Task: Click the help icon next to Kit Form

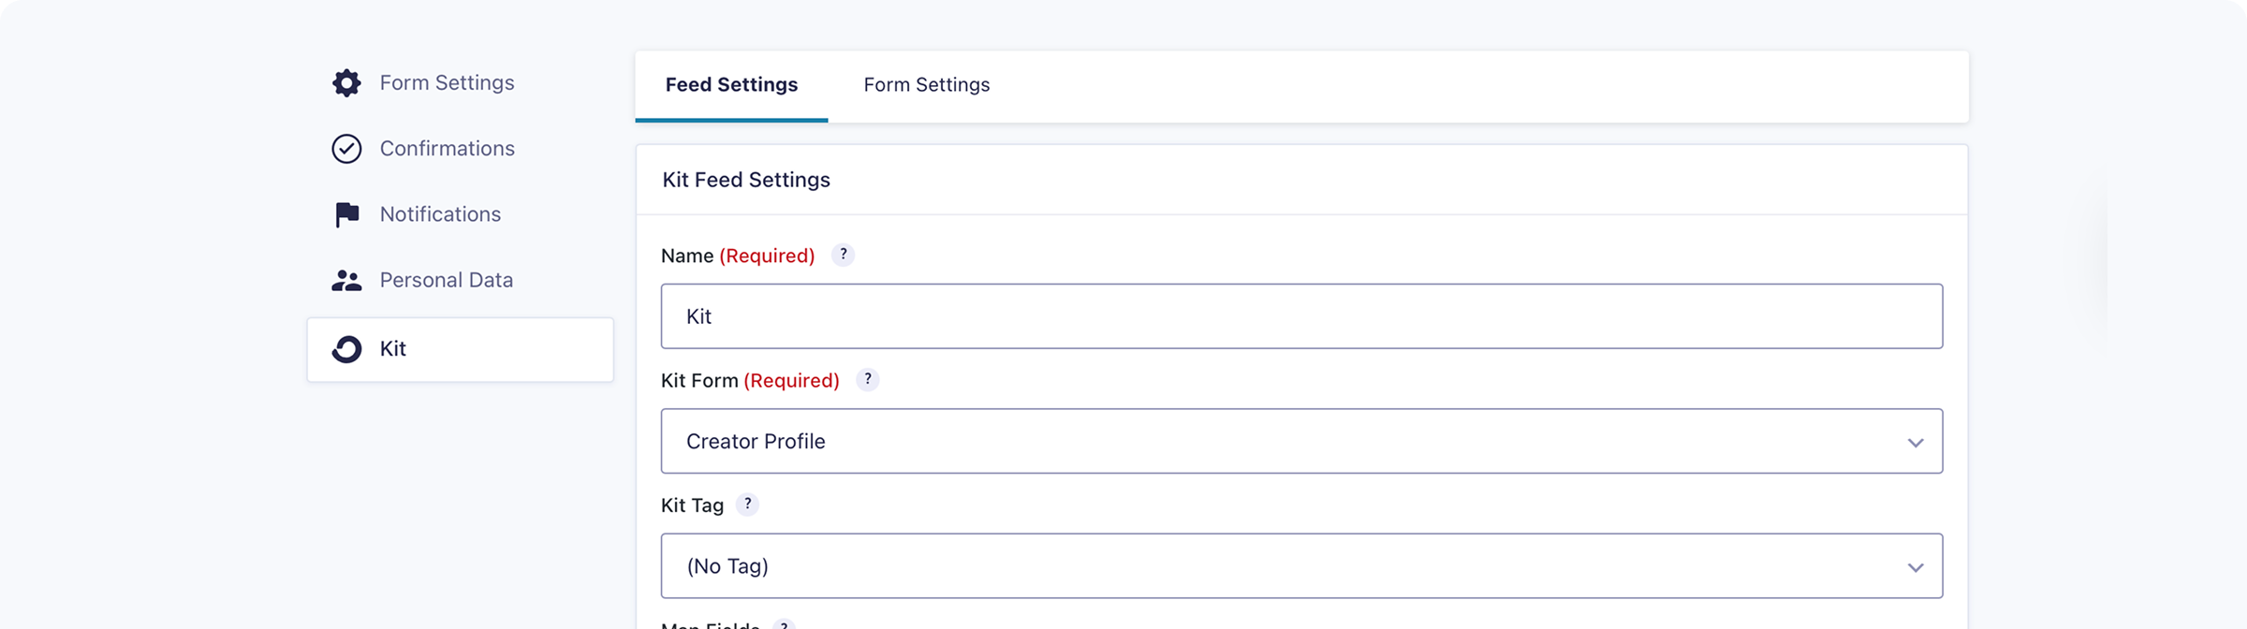Action: 868,379
